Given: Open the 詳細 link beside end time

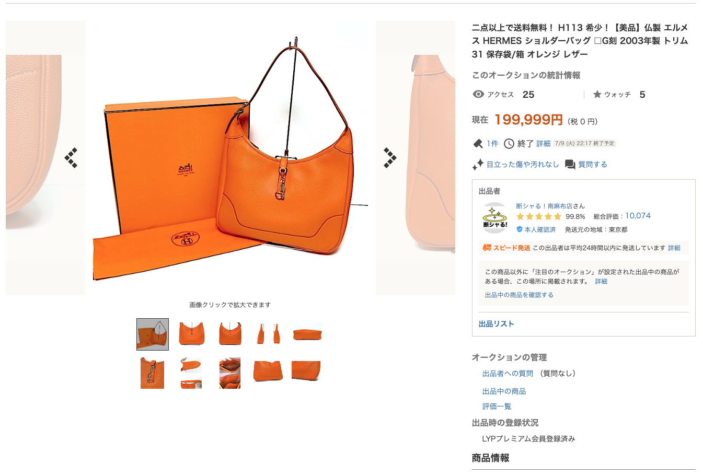Looking at the screenshot, I should 544,144.
